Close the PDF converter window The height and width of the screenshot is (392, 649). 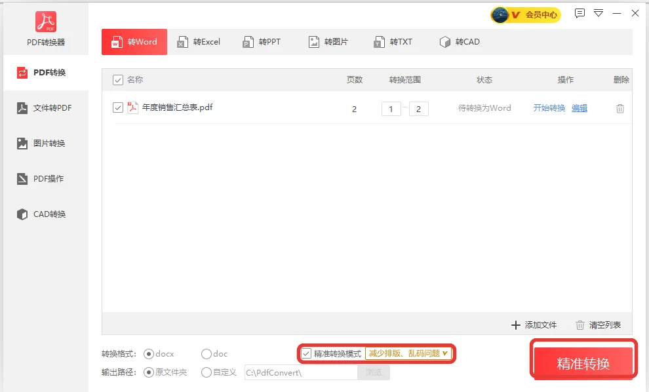point(635,13)
